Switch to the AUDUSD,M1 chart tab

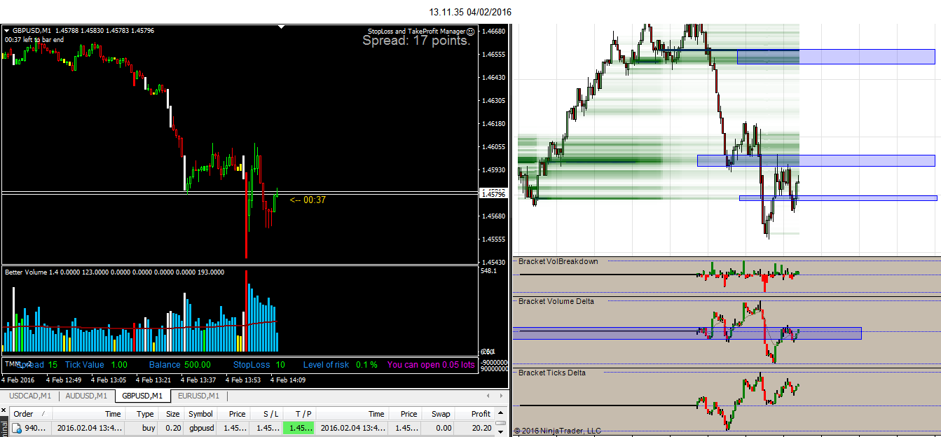click(x=87, y=396)
